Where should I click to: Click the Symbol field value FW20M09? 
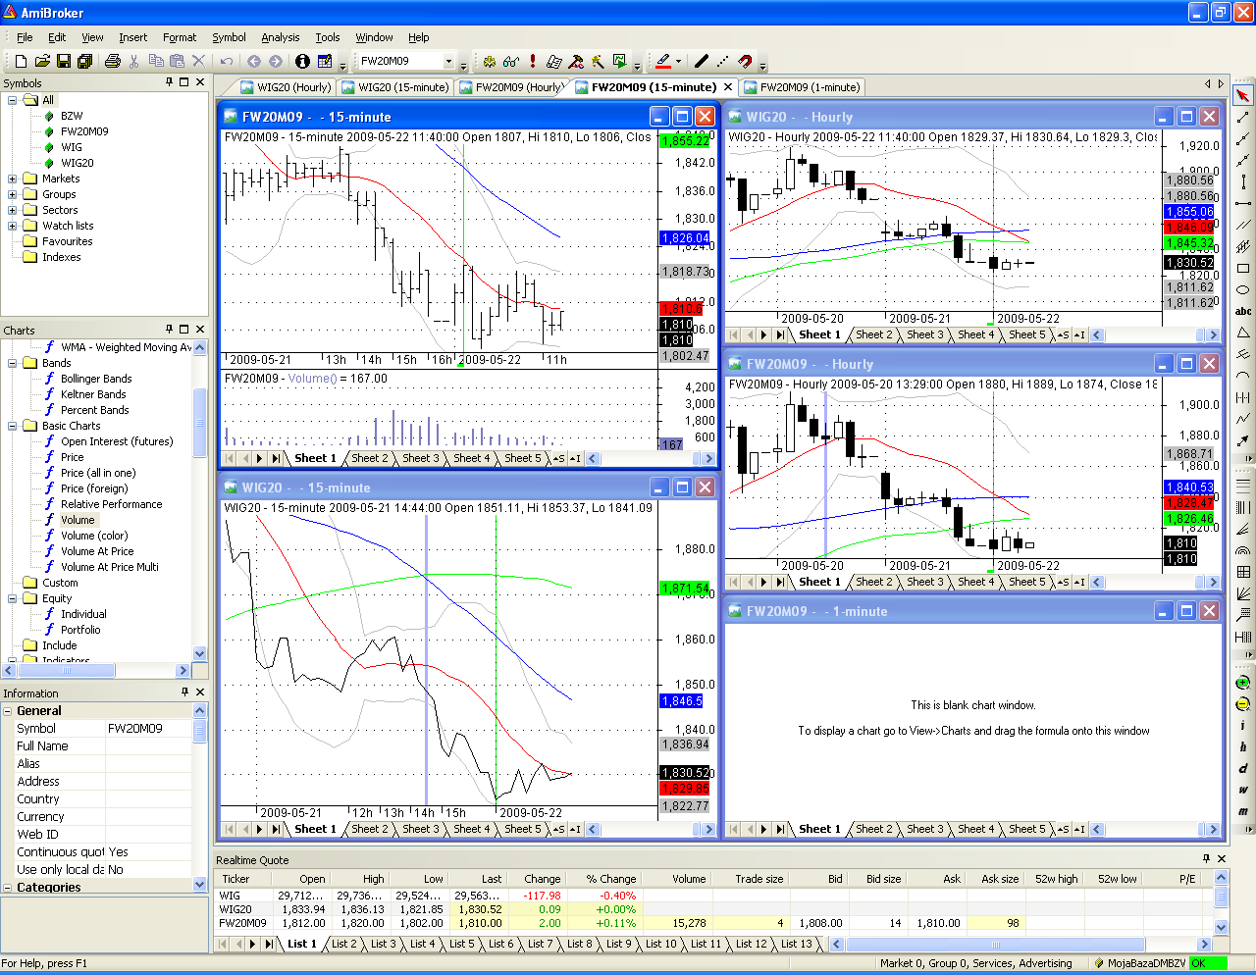click(147, 728)
